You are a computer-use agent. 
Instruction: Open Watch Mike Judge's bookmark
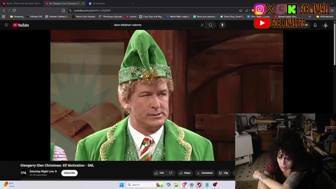[178, 17]
